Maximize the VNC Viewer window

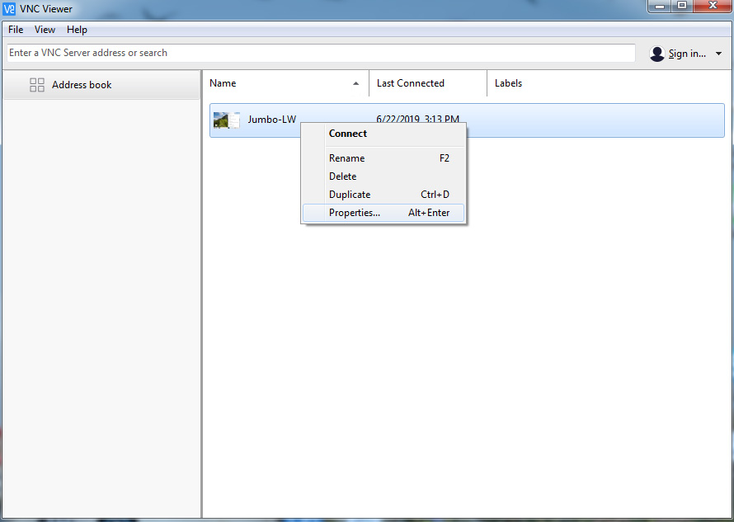tap(681, 6)
